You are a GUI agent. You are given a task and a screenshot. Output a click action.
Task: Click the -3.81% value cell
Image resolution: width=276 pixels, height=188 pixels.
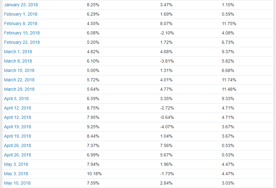167,61
